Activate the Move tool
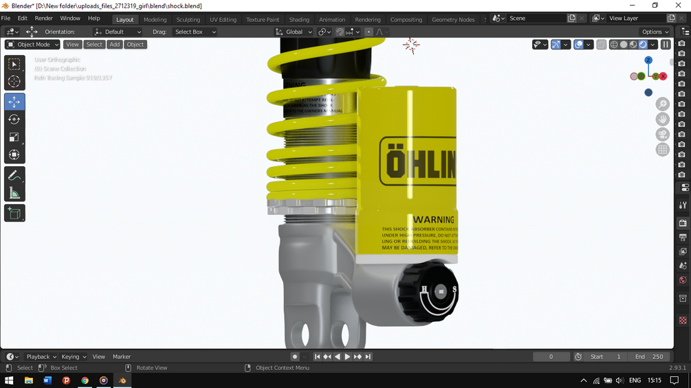This screenshot has width=691, height=388. pyautogui.click(x=14, y=102)
